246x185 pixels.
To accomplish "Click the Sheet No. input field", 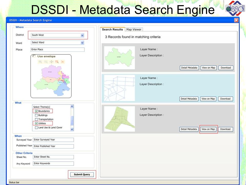I will (53, 157).
